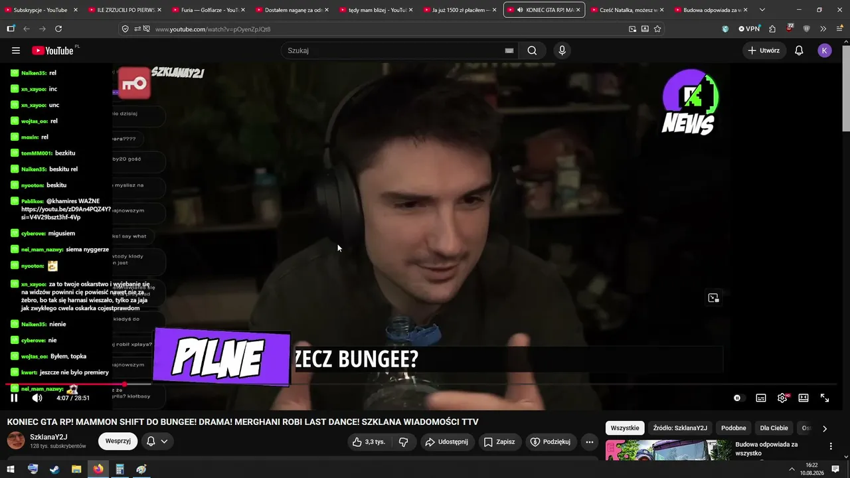850x478 pixels.
Task: Expand the channel notification bell dropdown
Action: 157,441
